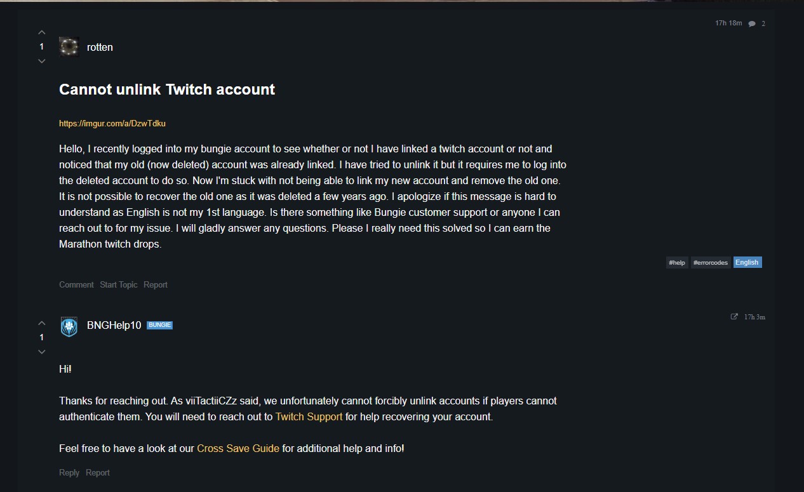Downvote the rotten post
This screenshot has height=492, width=804.
[42, 61]
